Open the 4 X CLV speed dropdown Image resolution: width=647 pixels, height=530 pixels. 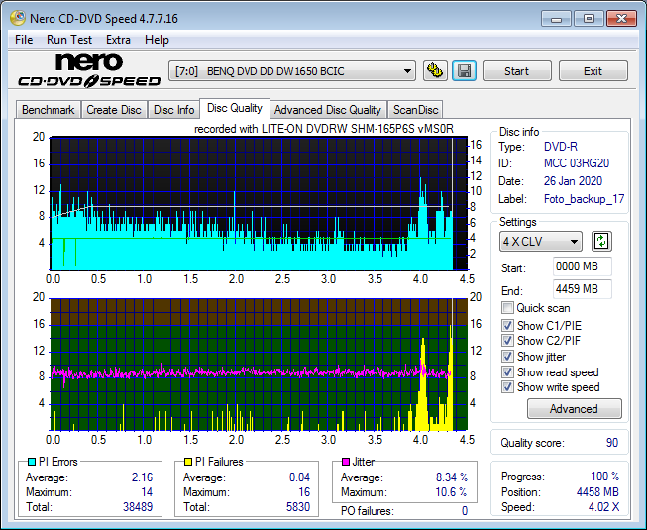[x=541, y=242]
